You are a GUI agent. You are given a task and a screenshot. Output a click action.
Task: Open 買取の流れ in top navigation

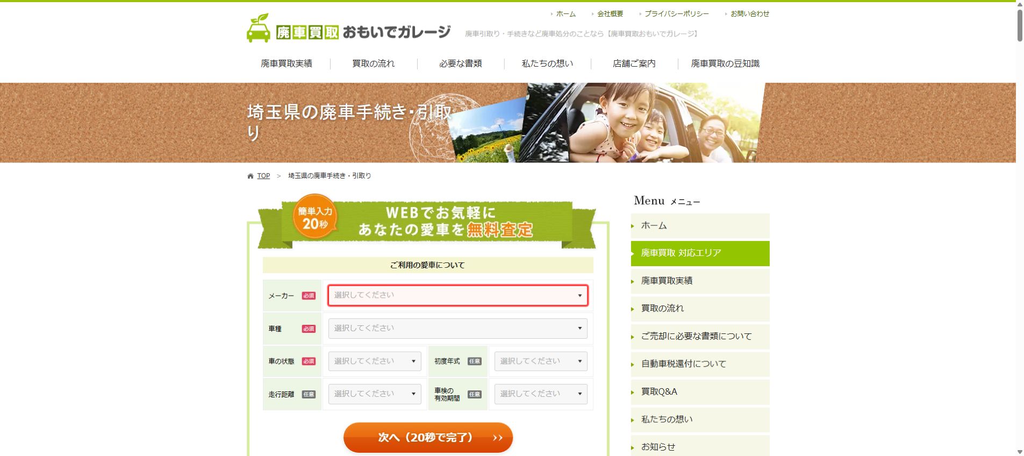point(374,63)
